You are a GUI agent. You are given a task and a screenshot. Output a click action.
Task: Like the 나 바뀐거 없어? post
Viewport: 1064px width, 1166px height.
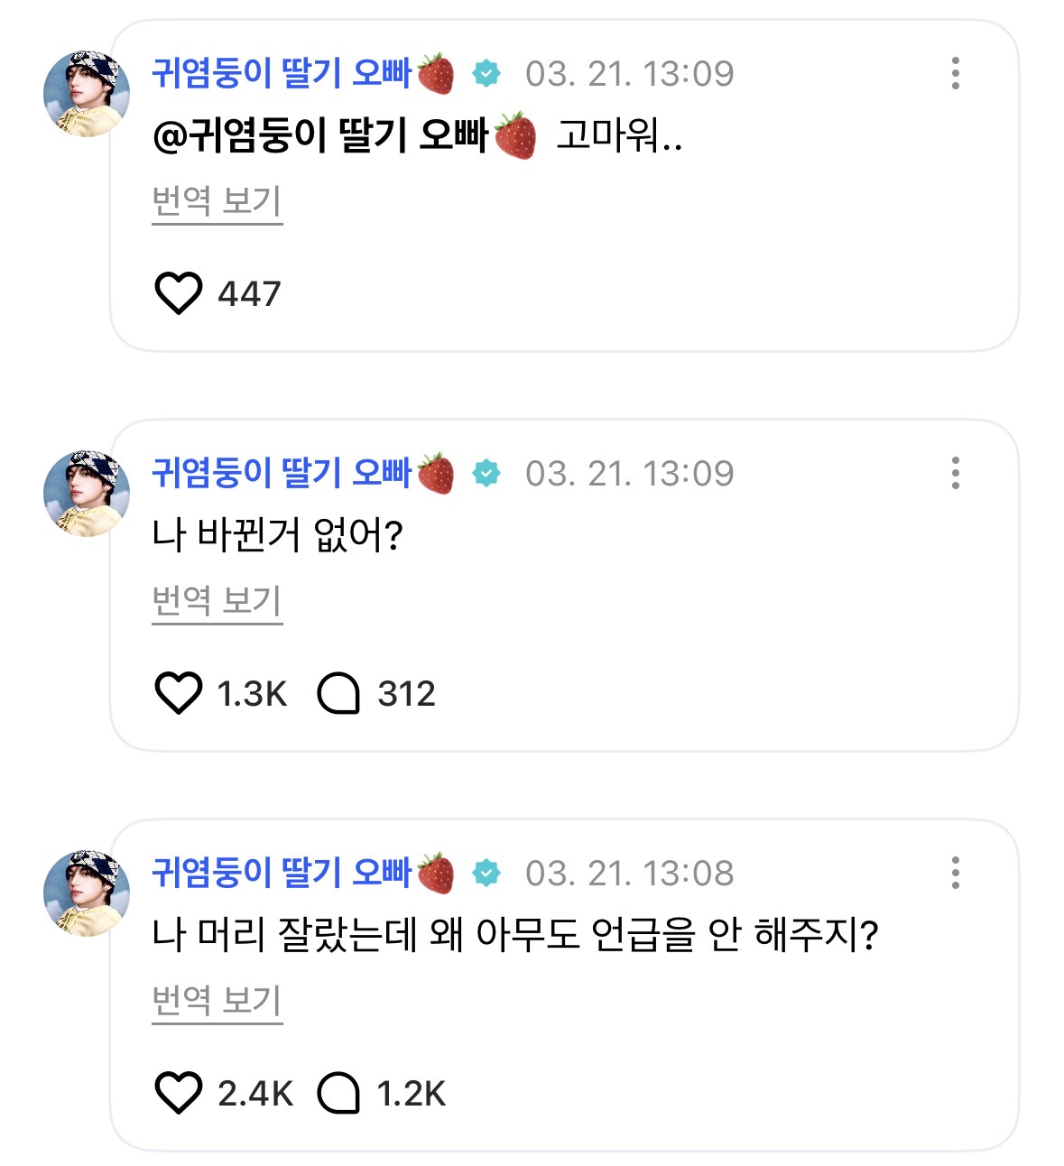click(179, 694)
